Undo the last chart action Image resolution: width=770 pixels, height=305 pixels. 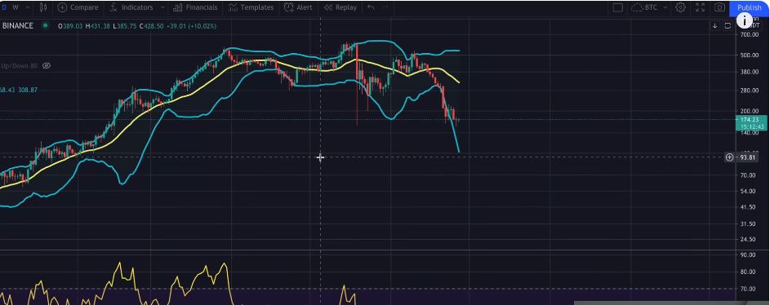pos(371,7)
